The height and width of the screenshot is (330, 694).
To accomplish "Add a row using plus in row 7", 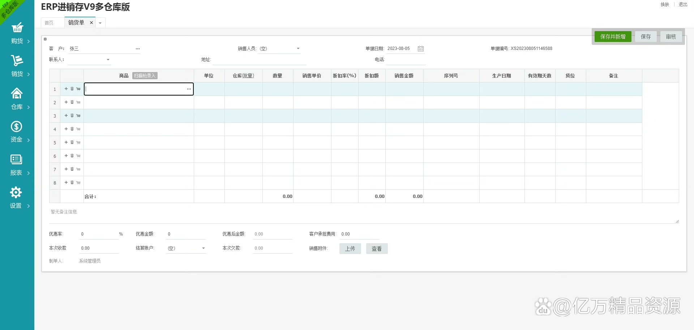I will coord(66,169).
